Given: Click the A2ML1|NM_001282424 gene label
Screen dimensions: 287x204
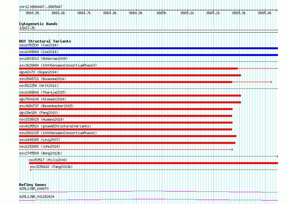Looking at the screenshot, I should pyautogui.click(x=37, y=197).
